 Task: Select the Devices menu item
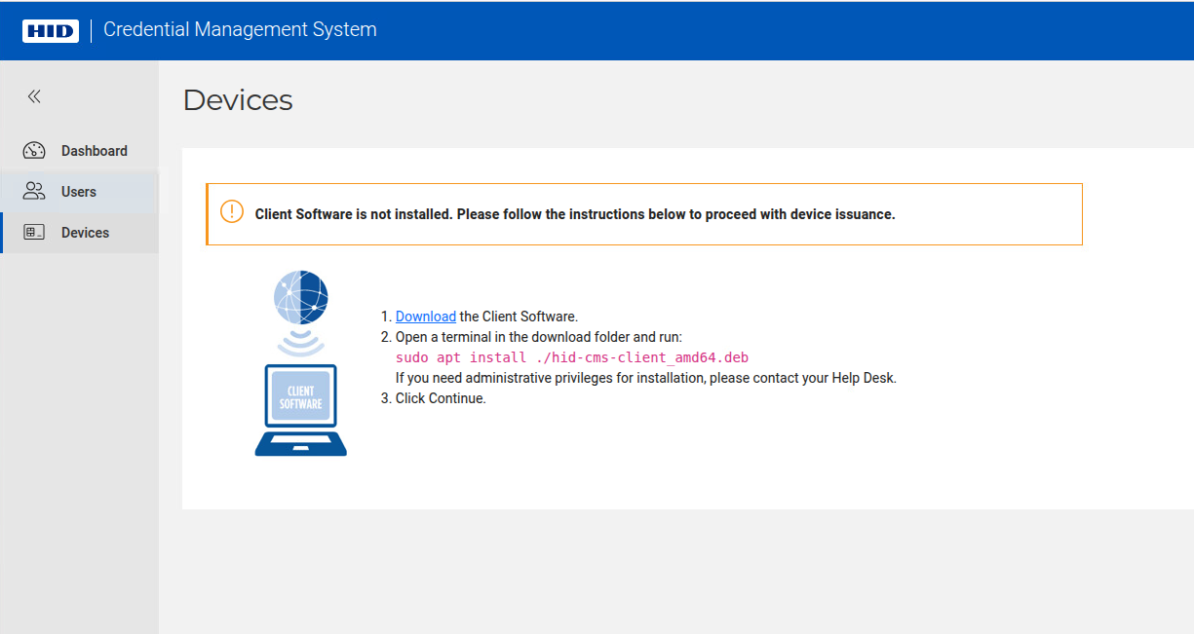tap(79, 233)
